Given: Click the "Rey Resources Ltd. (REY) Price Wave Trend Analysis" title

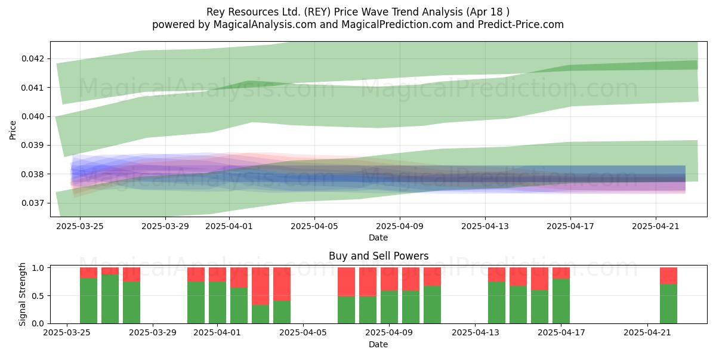Looking at the screenshot, I should pyautogui.click(x=358, y=12).
